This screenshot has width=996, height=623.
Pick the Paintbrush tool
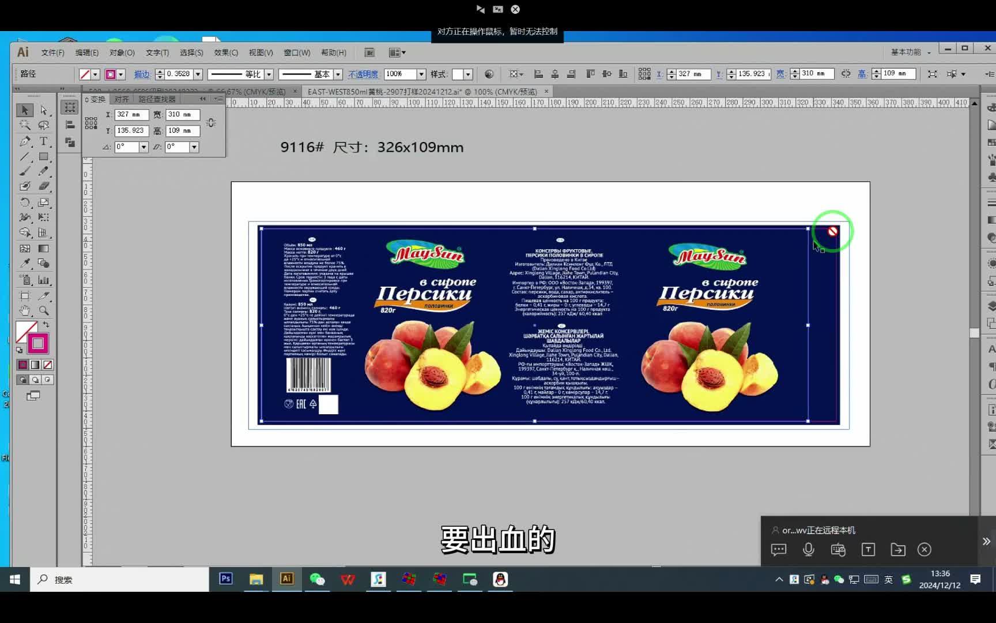point(24,171)
